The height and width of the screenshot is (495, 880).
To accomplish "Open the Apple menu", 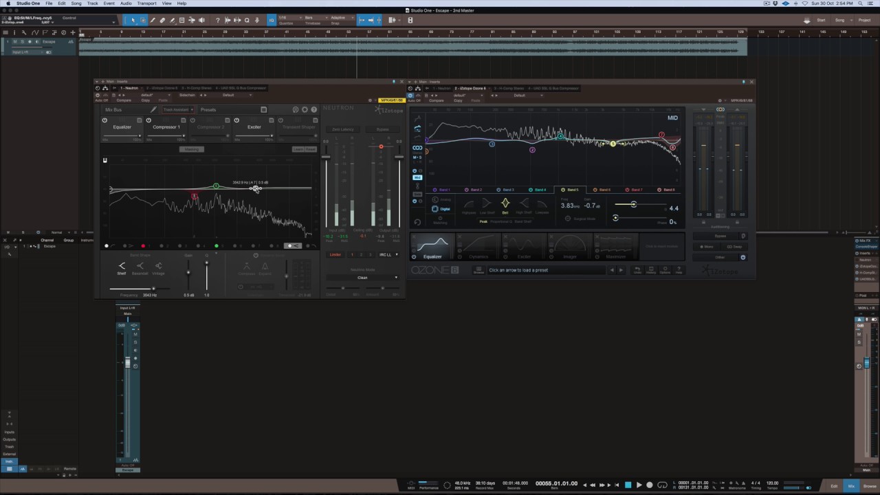I will [x=7, y=3].
